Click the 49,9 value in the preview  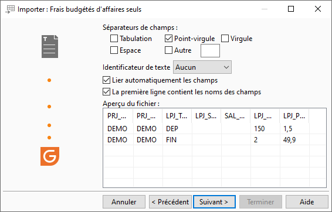289,140
